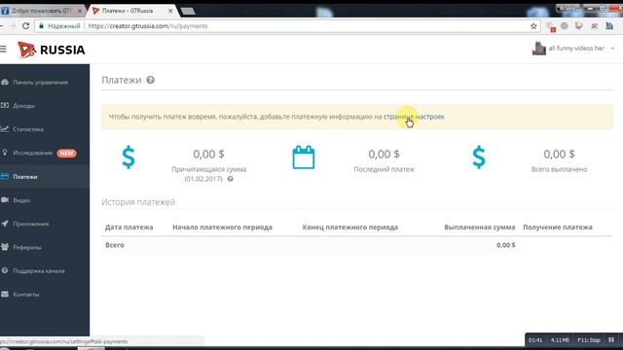Image resolution: width=623 pixels, height=350 pixels.
Task: Go to the Доходы section
Action: [23, 106]
